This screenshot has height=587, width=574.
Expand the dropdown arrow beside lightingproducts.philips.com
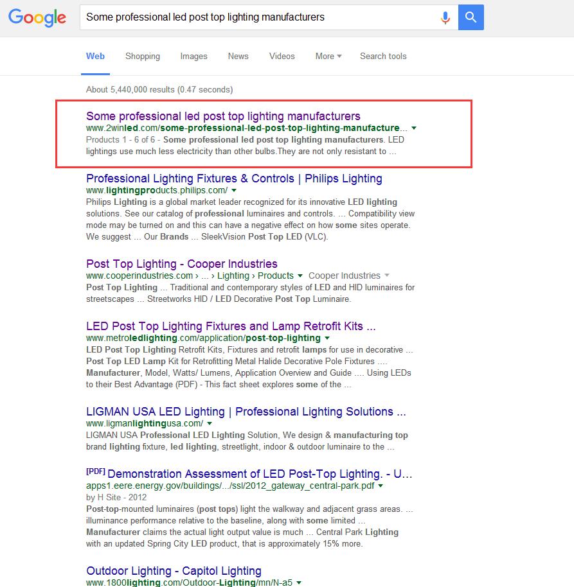tap(234, 191)
